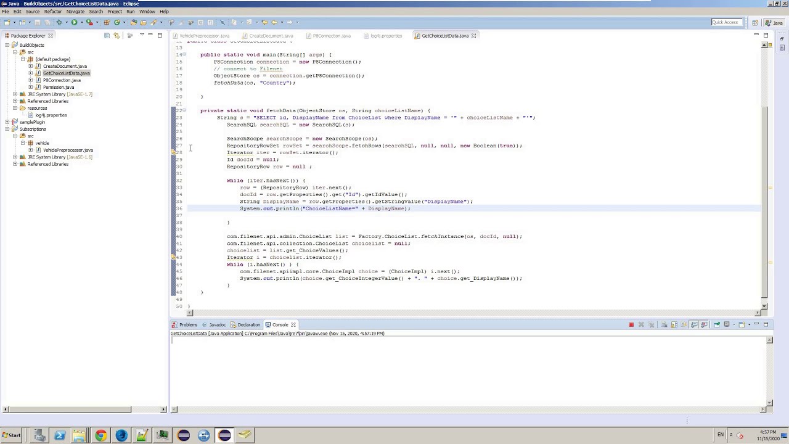The image size is (789, 444).
Task: Expand JRE System Library [JavaSE-1.7] node
Action: tap(15, 94)
